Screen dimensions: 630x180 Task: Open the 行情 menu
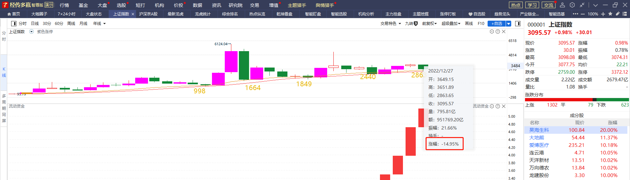click(x=64, y=5)
